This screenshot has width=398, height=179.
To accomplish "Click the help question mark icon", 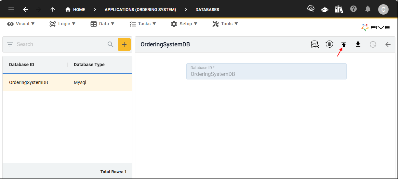I will point(353,9).
